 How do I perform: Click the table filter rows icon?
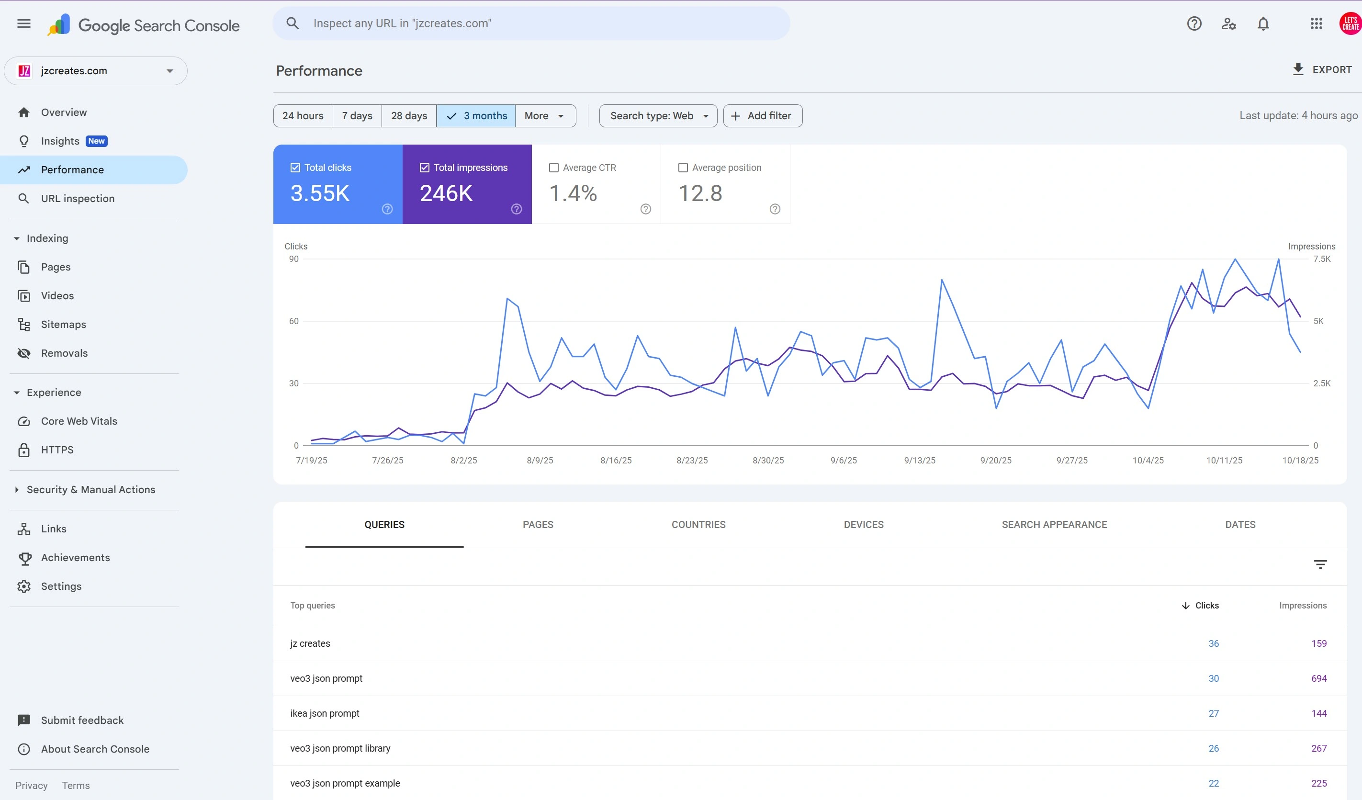tap(1320, 564)
